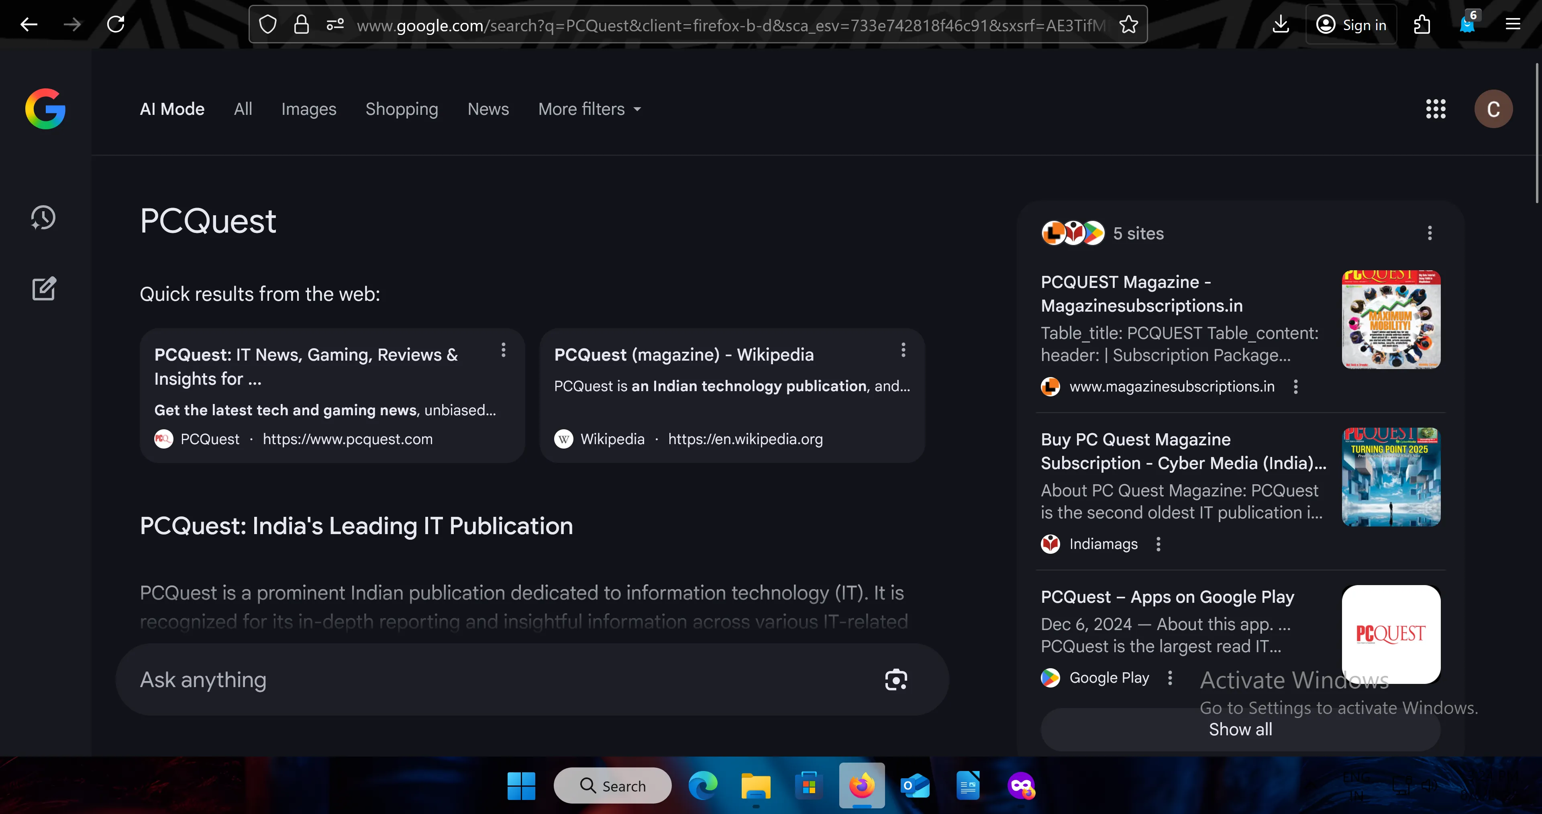Open the PCQuest IT News result card
The width and height of the screenshot is (1542, 814).
click(332, 396)
